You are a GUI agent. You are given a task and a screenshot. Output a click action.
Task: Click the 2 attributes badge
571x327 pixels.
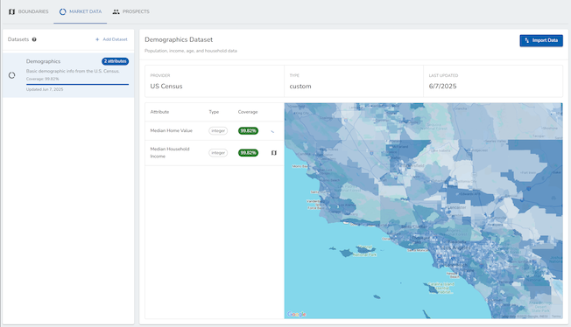pos(115,61)
